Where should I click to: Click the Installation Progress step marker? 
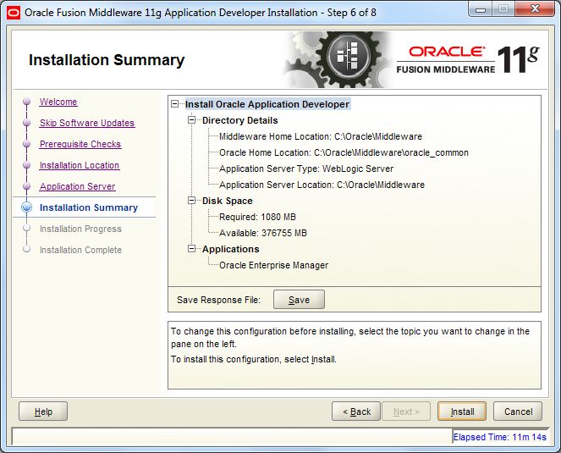tap(26, 228)
